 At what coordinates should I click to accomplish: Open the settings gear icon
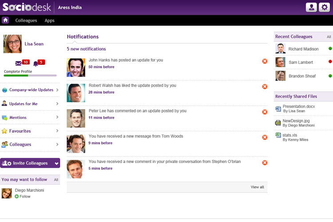pyautogui.click(x=324, y=8)
